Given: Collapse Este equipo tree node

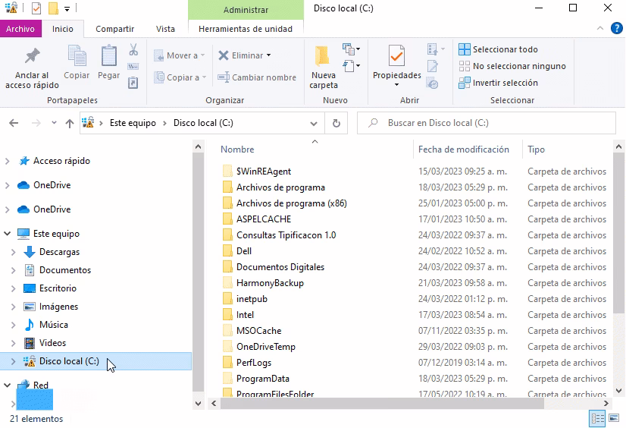Looking at the screenshot, I should tap(7, 234).
